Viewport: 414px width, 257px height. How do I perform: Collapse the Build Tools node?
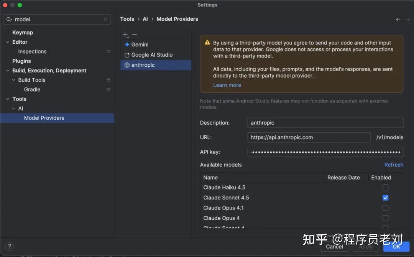[13, 80]
